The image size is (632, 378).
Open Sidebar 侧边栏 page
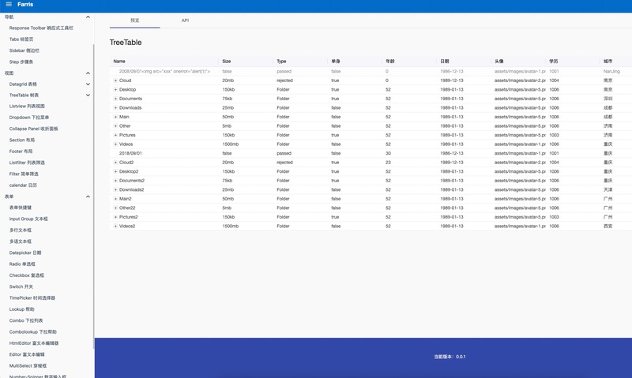point(24,51)
